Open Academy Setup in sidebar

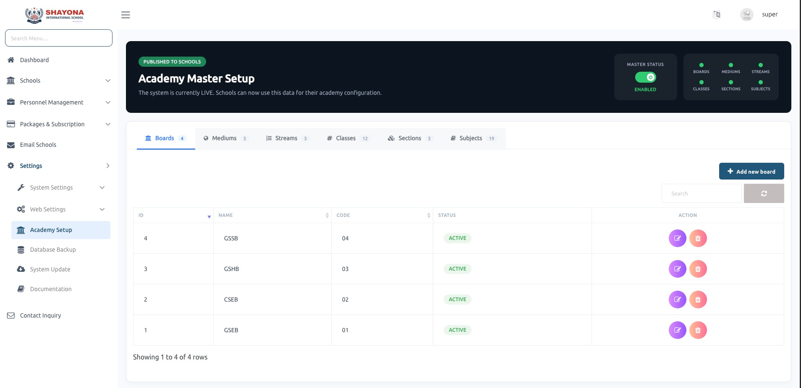click(61, 230)
